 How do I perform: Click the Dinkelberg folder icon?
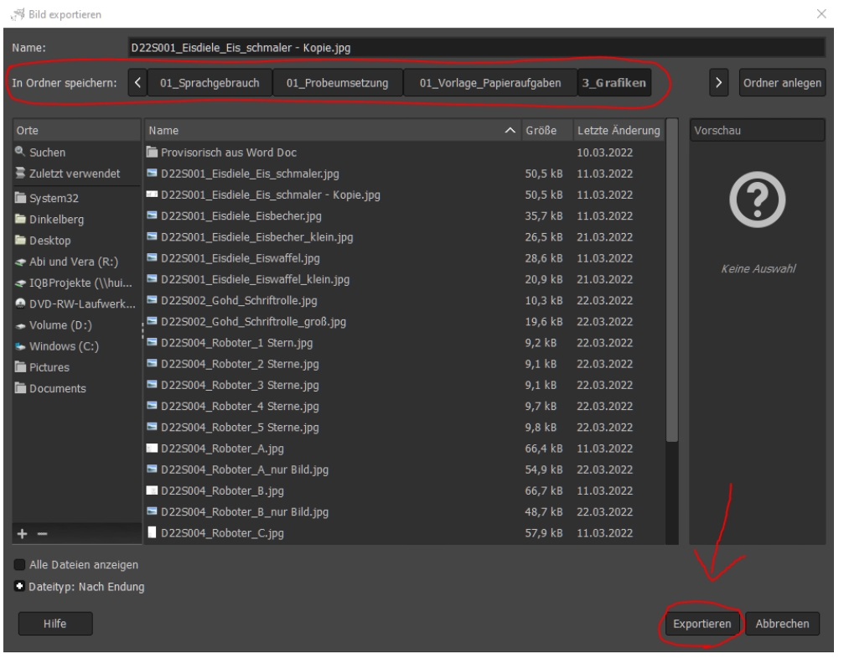point(20,219)
